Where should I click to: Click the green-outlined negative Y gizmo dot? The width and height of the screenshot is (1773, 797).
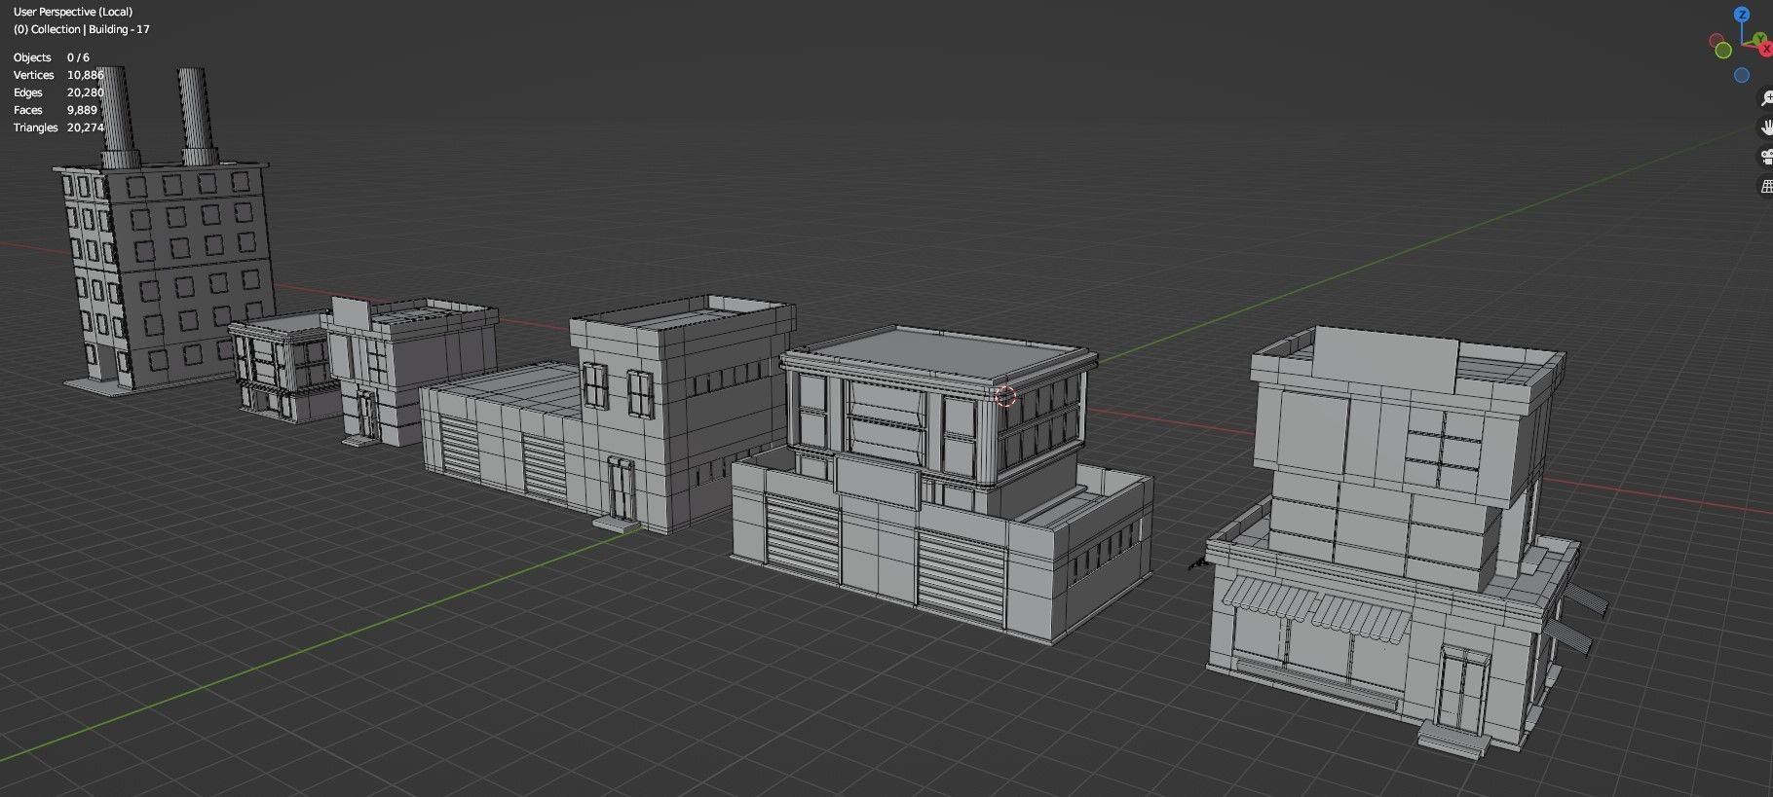tap(1723, 50)
